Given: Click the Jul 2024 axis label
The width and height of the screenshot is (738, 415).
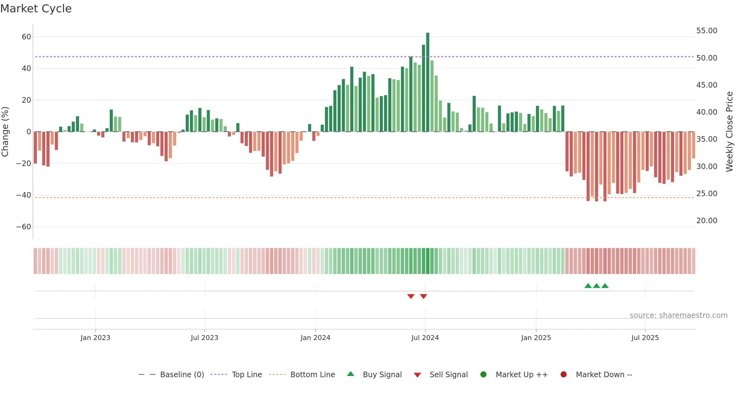Looking at the screenshot, I should 425,338.
